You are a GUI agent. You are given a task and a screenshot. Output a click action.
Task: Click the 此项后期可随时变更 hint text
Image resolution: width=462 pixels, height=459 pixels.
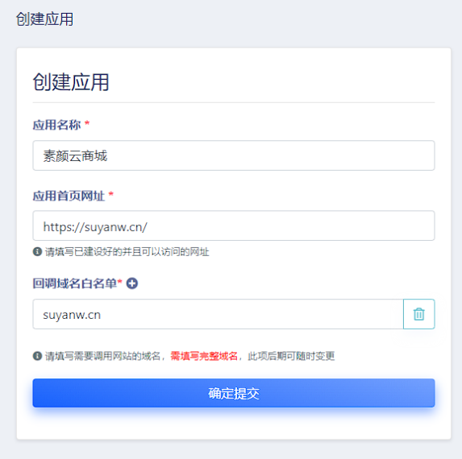[x=291, y=356]
